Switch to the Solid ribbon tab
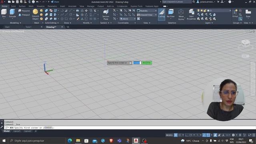 tap(13, 6)
